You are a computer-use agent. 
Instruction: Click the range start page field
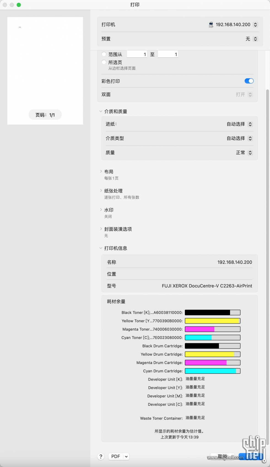137,54
